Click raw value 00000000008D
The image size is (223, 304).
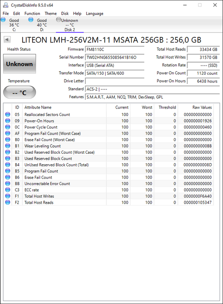point(198,165)
